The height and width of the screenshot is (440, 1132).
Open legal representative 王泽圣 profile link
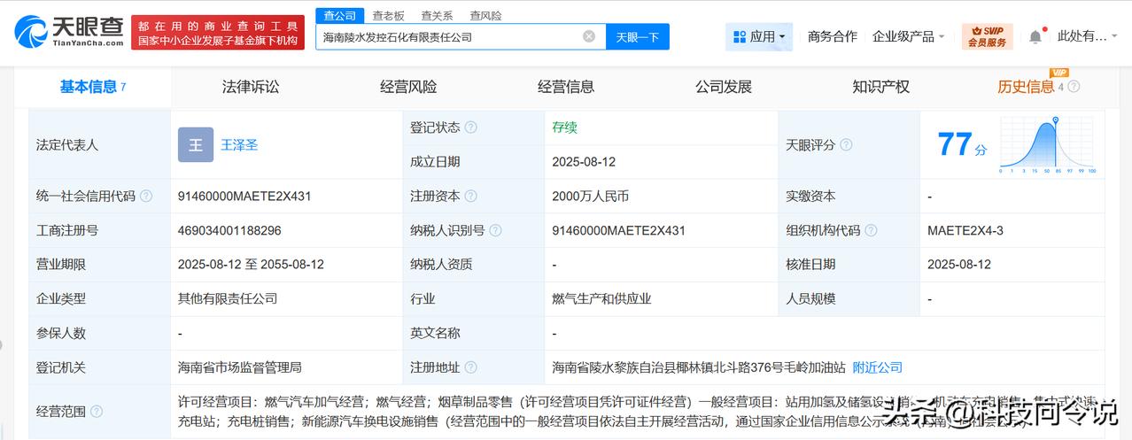tap(239, 144)
